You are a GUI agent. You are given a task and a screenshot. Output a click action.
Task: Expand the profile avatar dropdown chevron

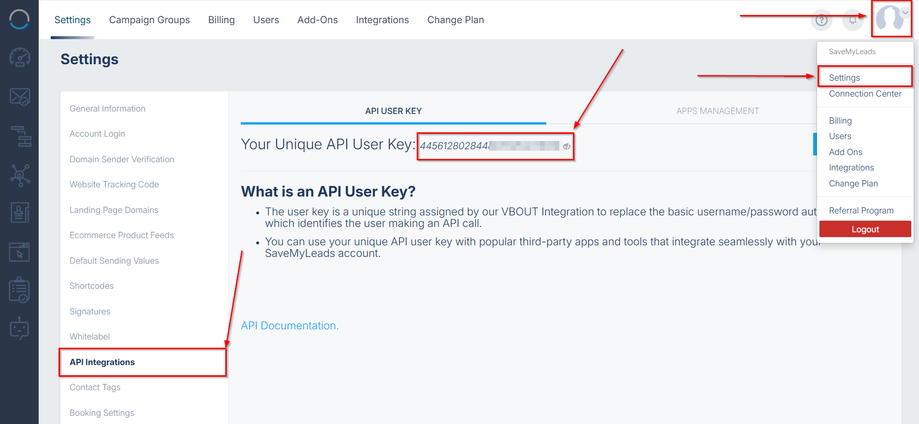pyautogui.click(x=905, y=13)
